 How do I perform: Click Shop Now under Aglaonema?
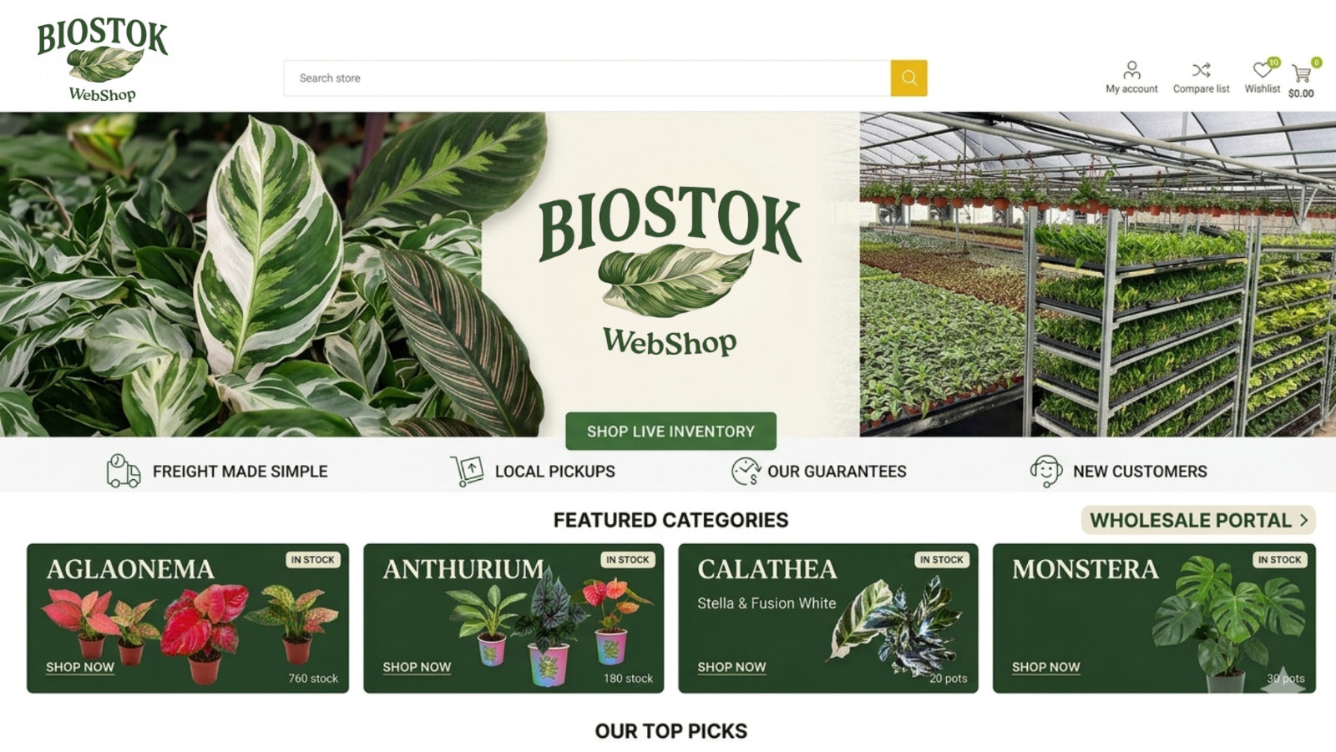(80, 667)
